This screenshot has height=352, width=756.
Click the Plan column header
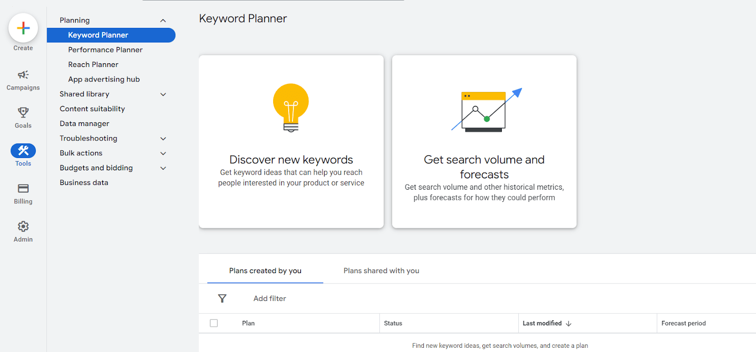(x=248, y=323)
